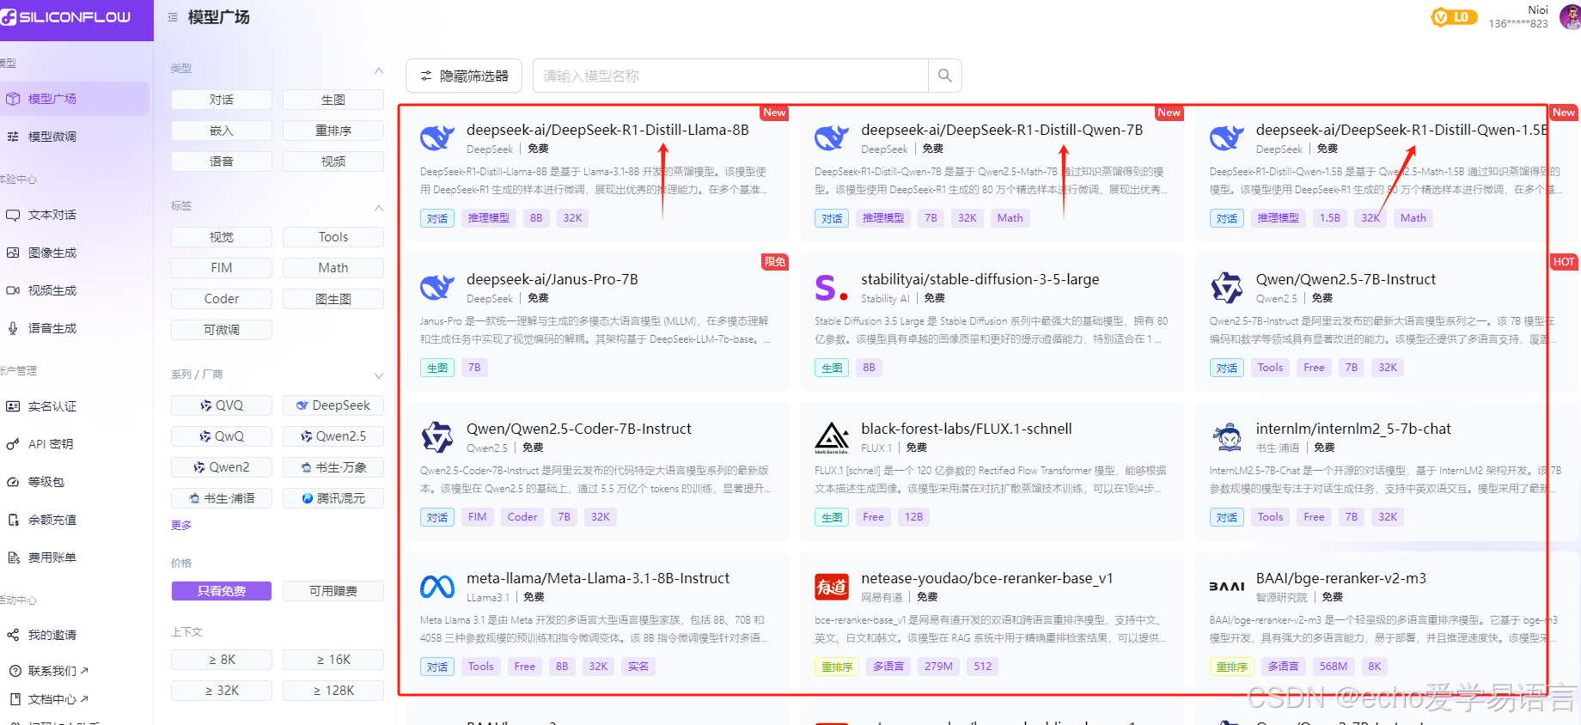
Task: Click DeepSeek-R1-Distill-Llama-8B whale icon
Action: click(437, 137)
